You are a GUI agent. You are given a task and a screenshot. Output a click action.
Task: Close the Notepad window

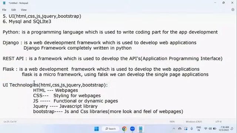pos(232,3)
